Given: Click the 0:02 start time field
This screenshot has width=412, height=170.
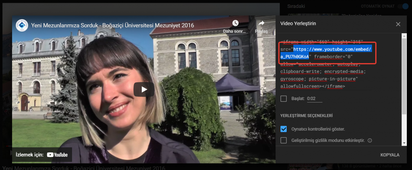Looking at the screenshot, I should click(314, 99).
